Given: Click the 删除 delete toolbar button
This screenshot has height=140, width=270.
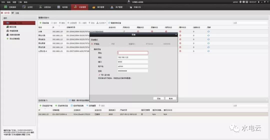Looking at the screenshot, I should [62, 23].
